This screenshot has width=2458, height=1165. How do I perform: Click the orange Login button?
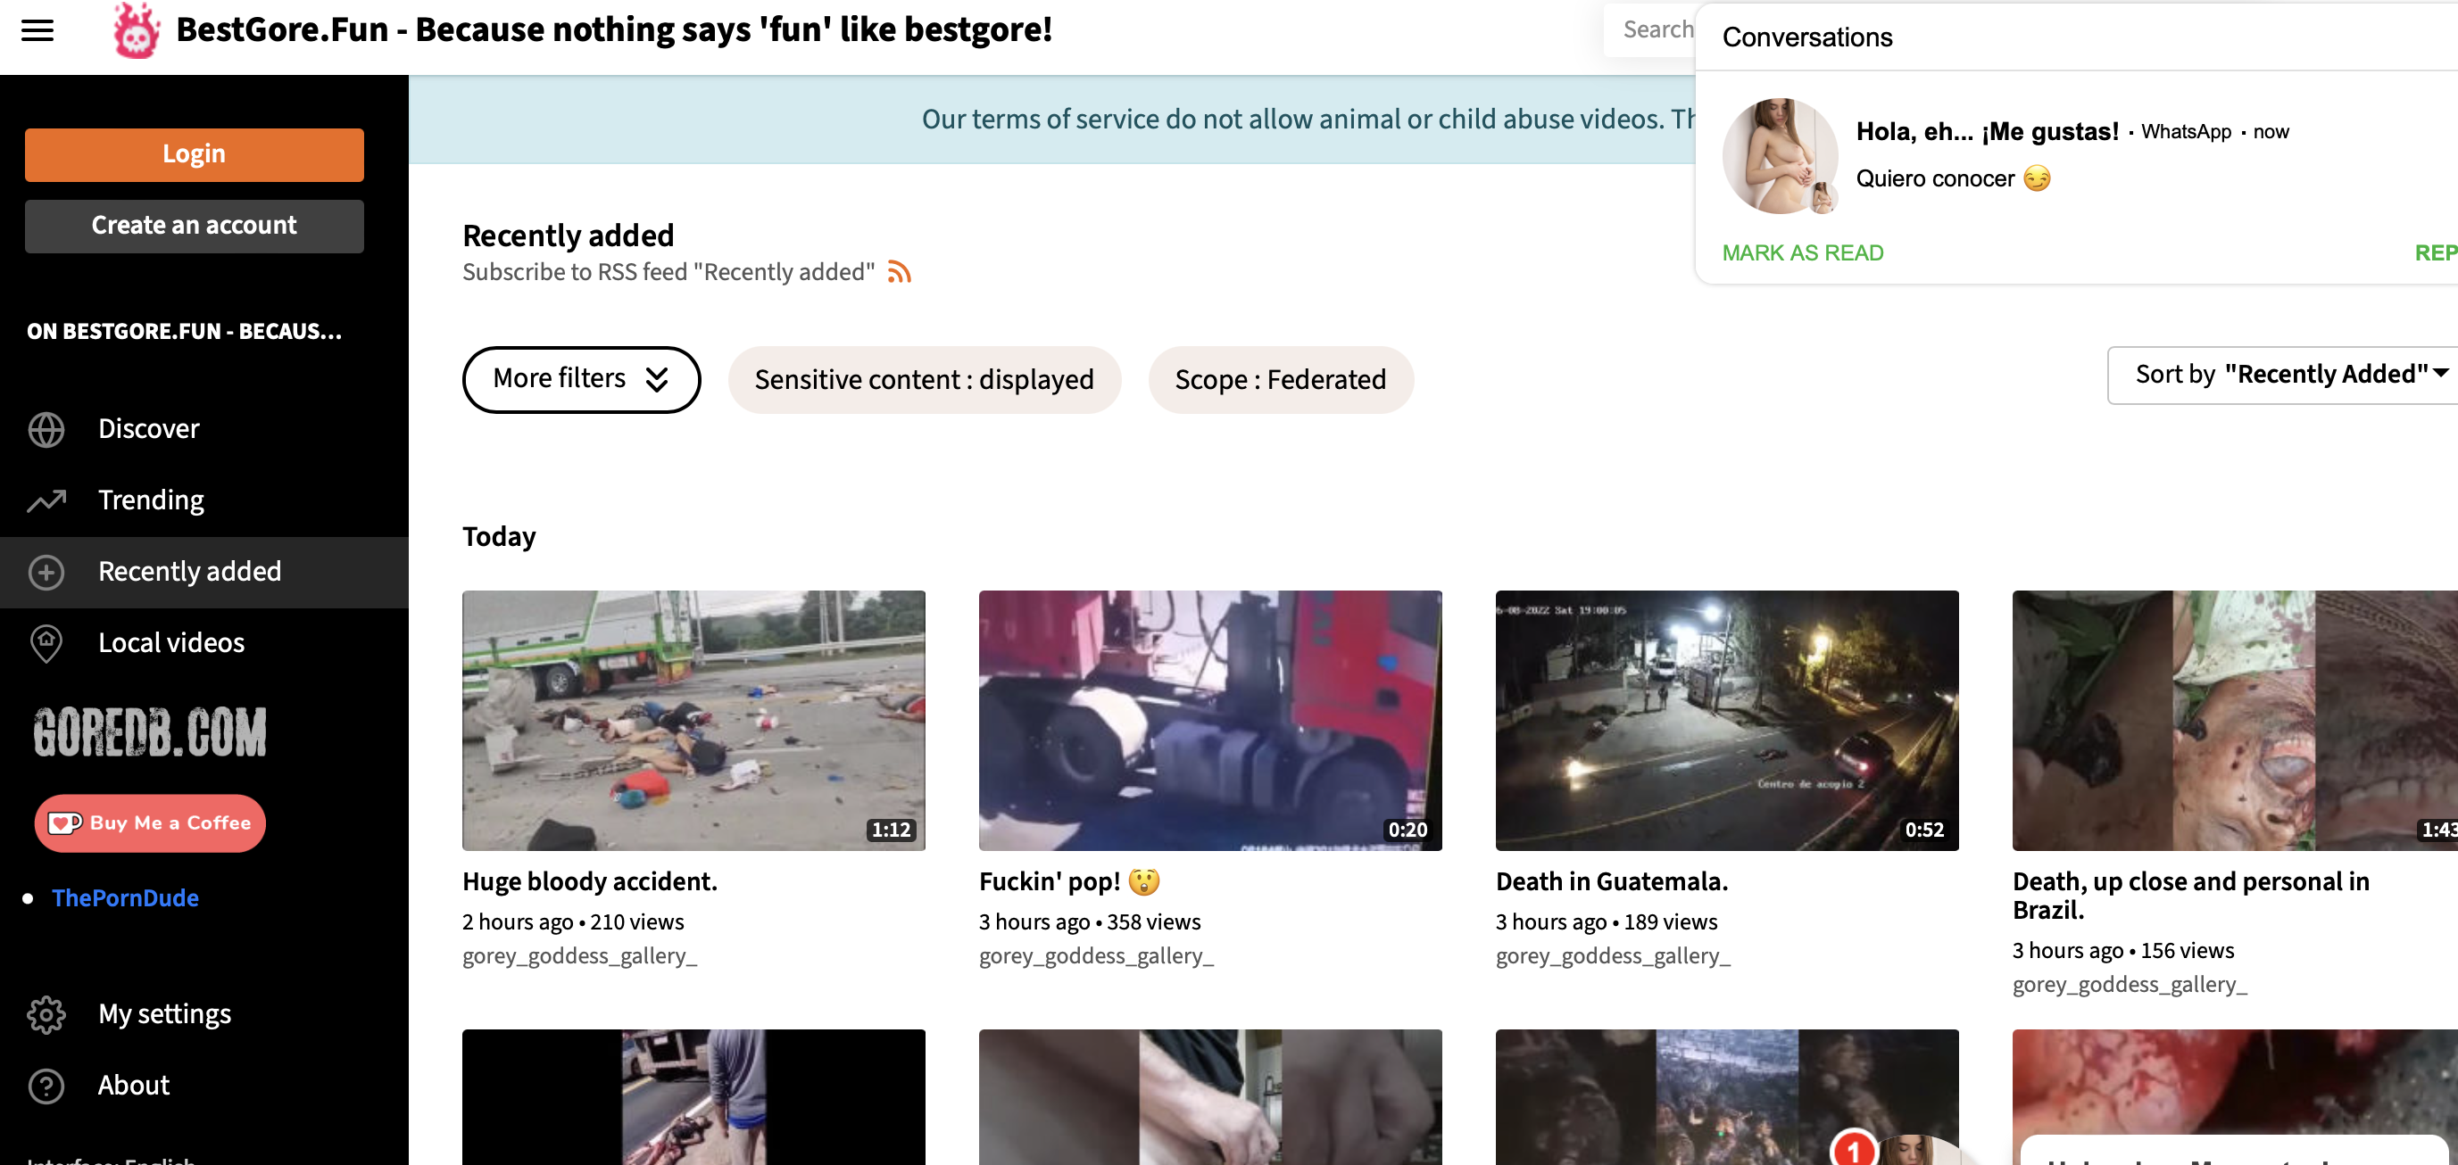pyautogui.click(x=194, y=154)
